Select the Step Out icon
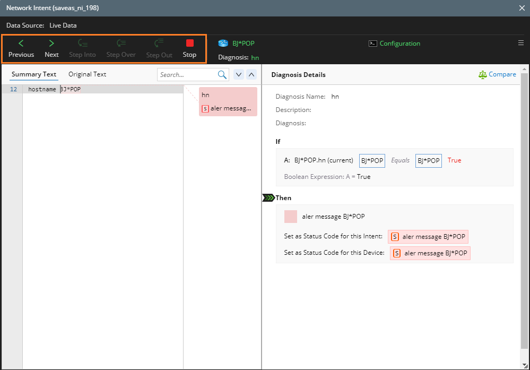This screenshot has height=370, width=530. [x=159, y=44]
